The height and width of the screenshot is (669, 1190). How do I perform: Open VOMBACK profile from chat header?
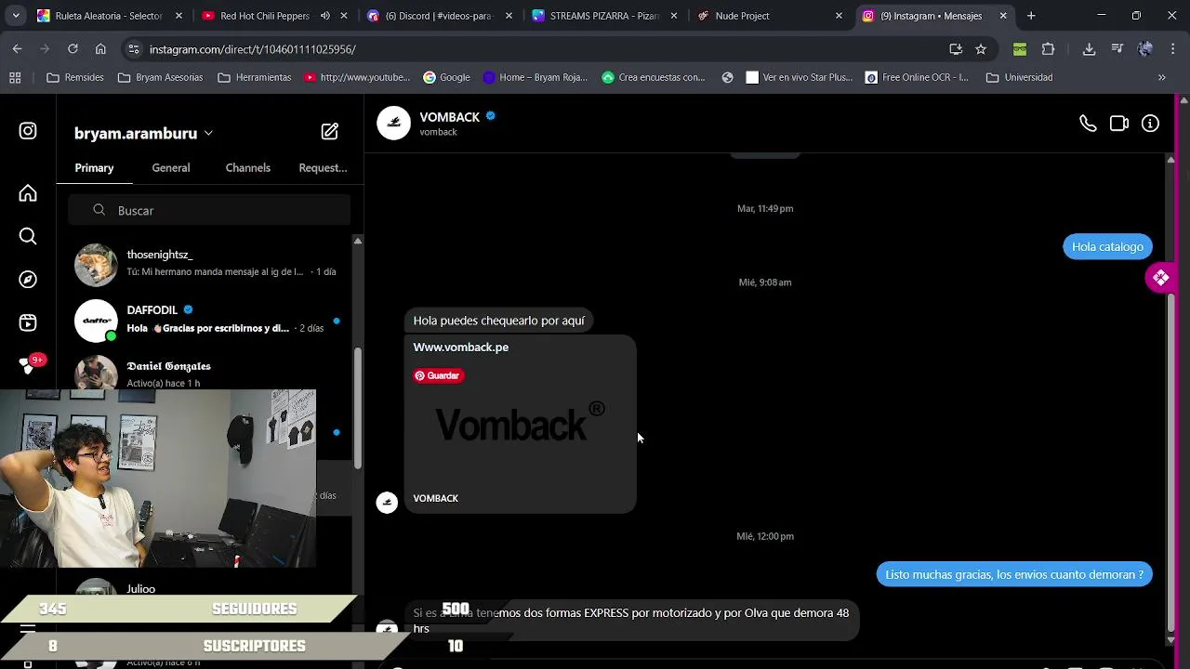(450, 117)
